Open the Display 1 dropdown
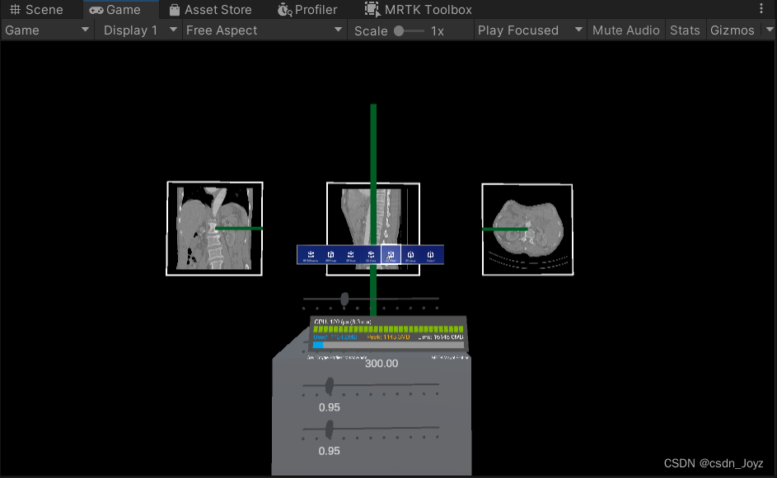This screenshot has height=478, width=777. (140, 30)
